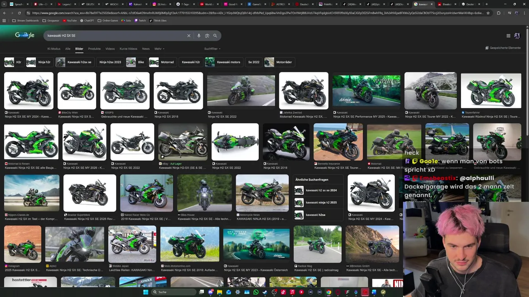Open the tab search dropdown in Chrome

5,4
